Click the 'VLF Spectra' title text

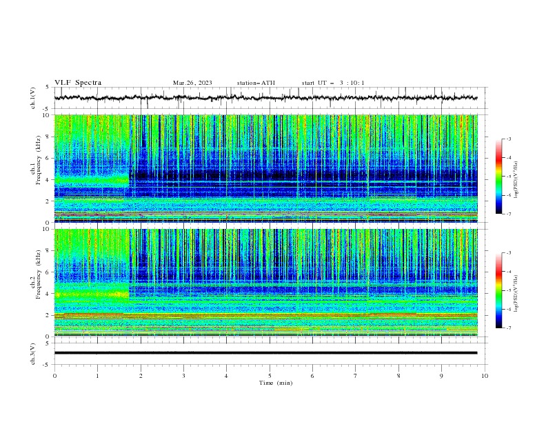coord(78,83)
